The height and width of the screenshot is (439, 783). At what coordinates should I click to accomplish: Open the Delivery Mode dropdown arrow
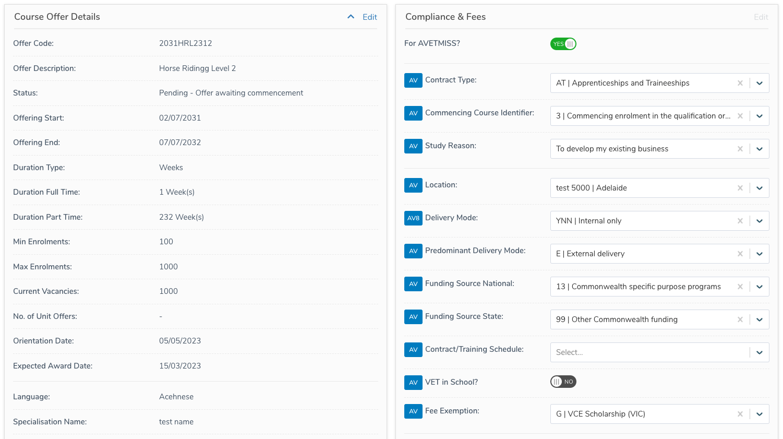760,221
